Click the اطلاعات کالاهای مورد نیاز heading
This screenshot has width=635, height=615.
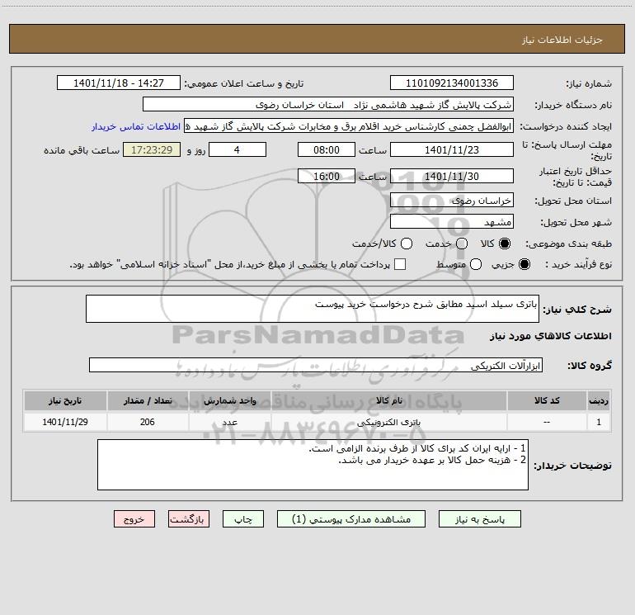click(x=550, y=336)
